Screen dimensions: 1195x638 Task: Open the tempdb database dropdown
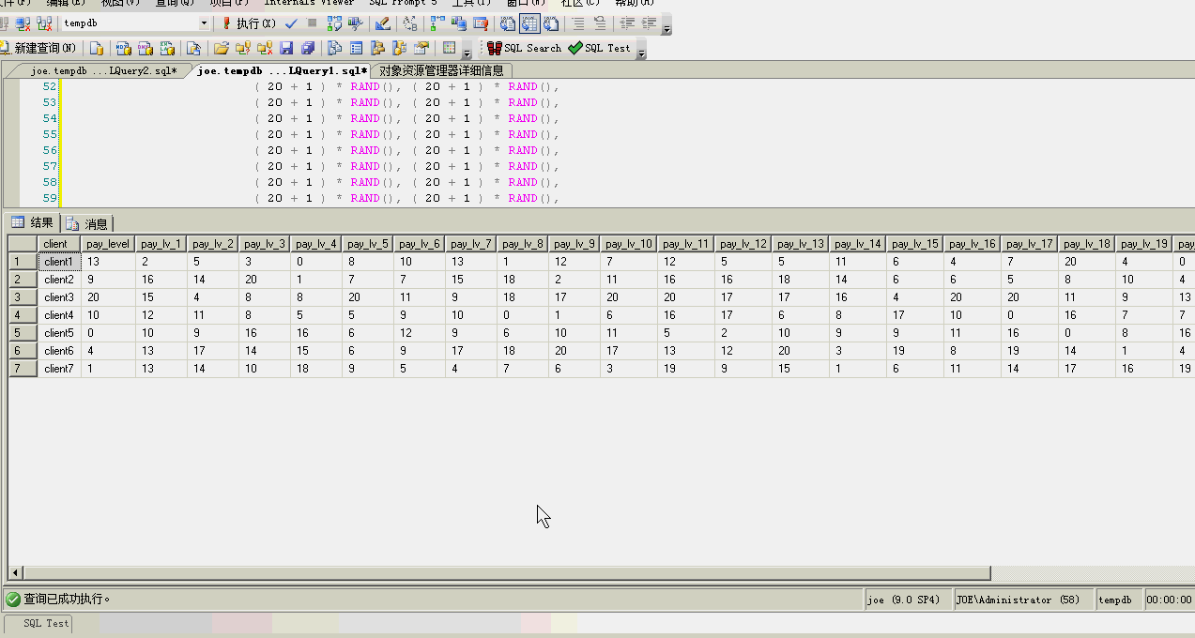204,23
